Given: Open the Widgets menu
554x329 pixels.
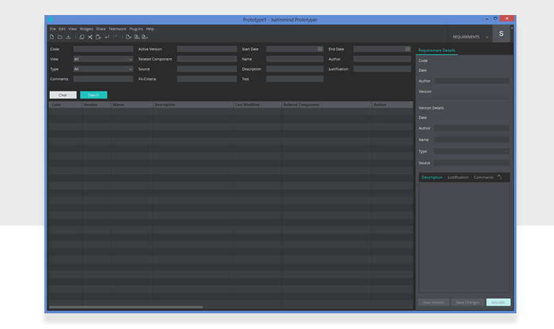Looking at the screenshot, I should point(86,29).
